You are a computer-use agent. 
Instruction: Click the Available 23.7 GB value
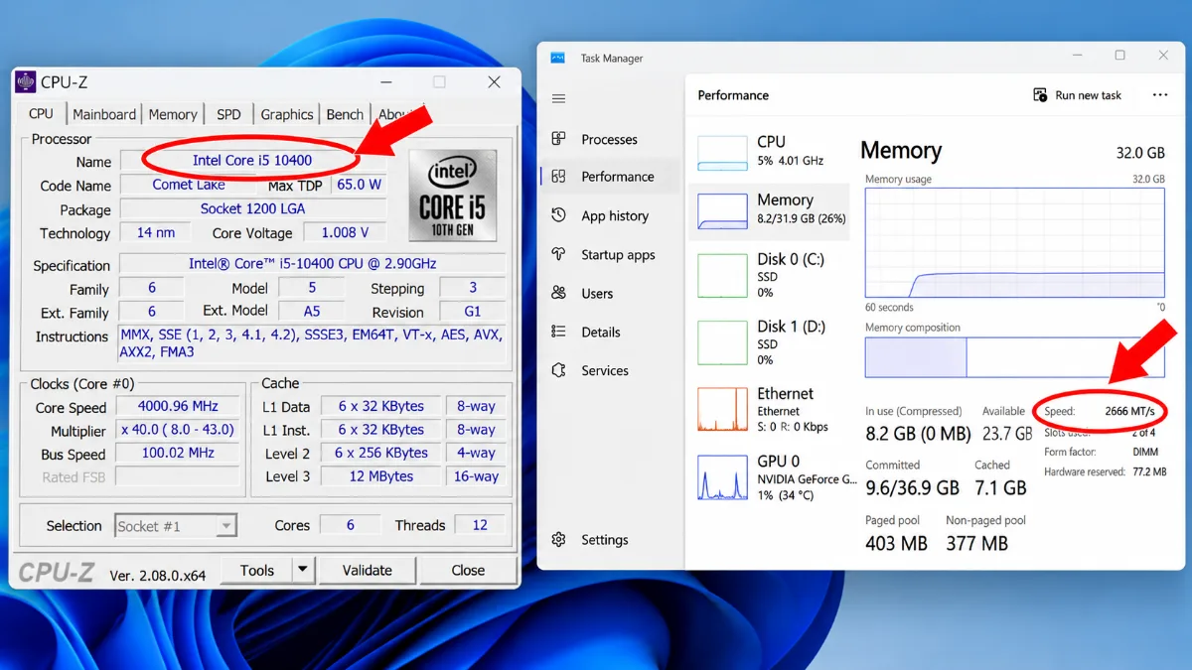(x=1007, y=434)
